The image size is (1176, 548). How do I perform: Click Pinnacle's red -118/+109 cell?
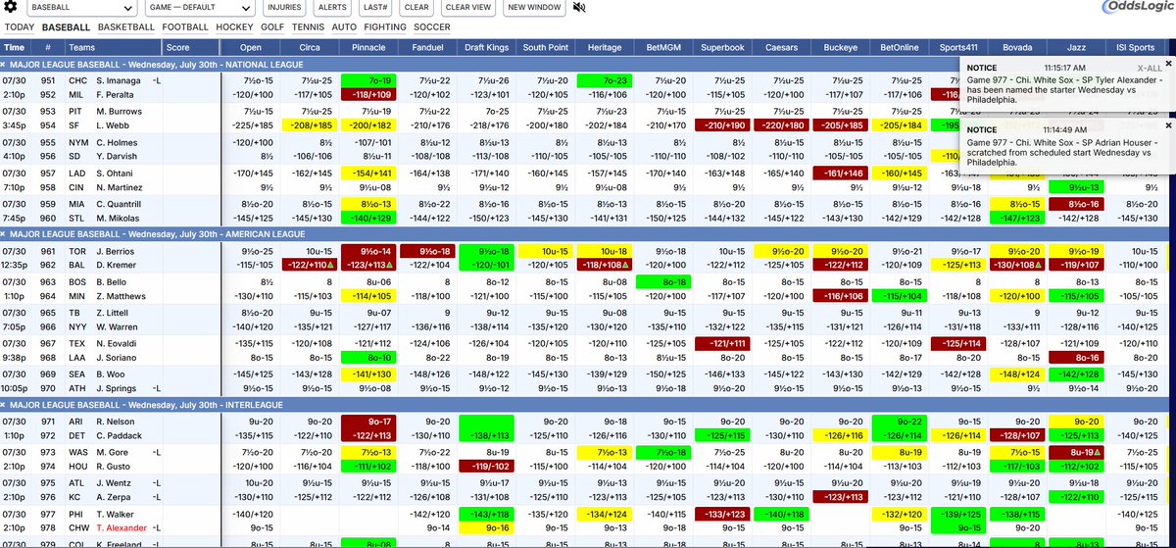369,95
